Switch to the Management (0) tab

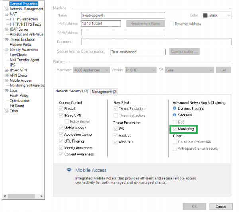click(x=104, y=92)
